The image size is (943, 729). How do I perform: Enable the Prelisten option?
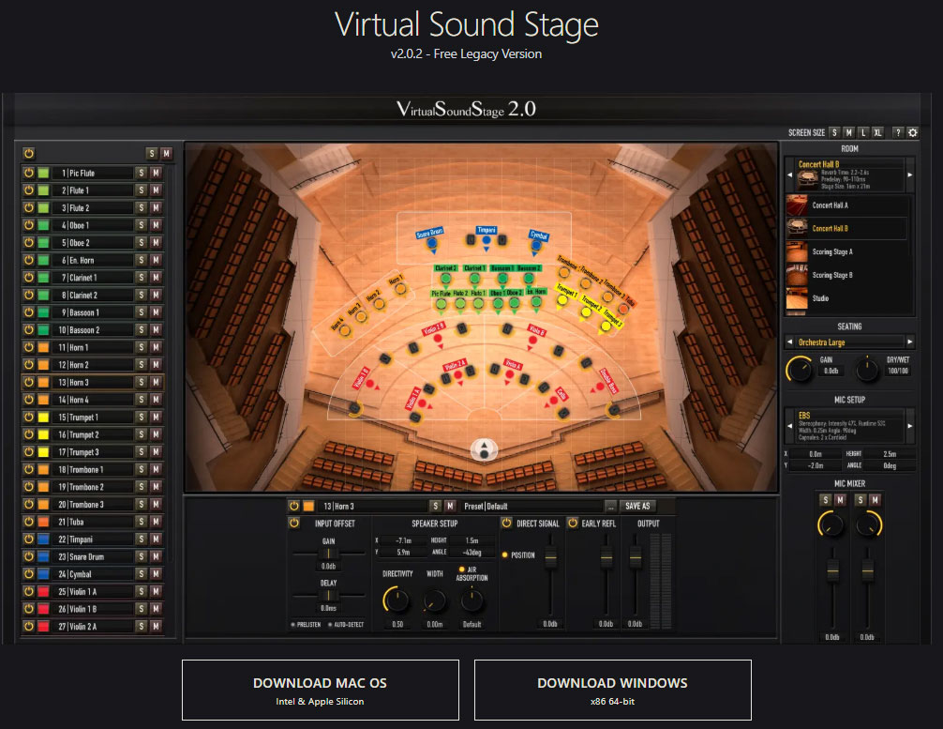pos(293,624)
